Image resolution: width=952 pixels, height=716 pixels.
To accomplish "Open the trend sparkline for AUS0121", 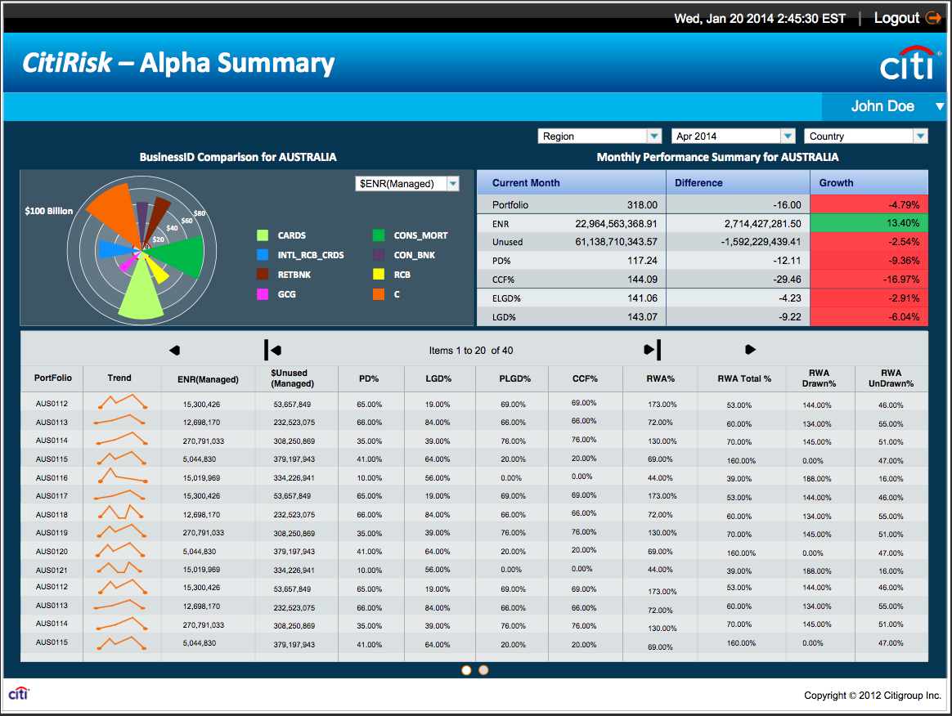I will [119, 568].
